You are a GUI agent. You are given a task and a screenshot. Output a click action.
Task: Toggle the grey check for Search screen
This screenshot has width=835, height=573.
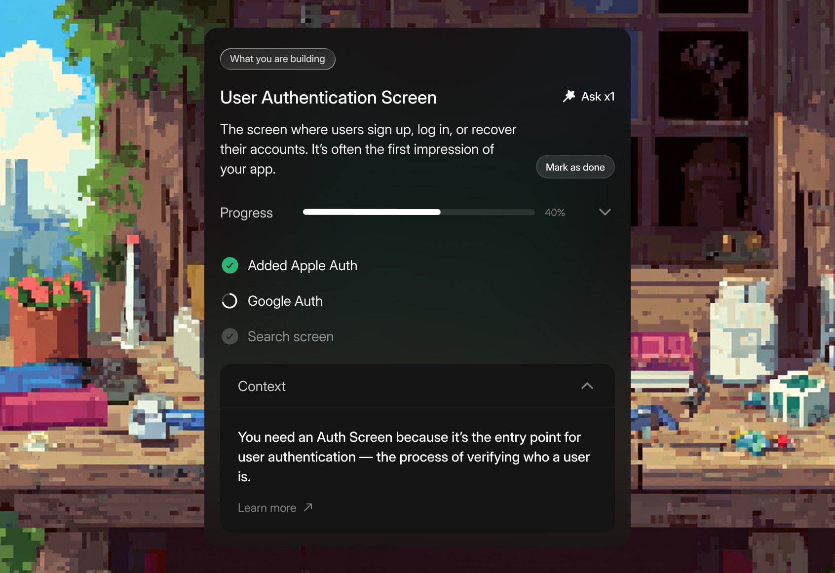coord(230,336)
